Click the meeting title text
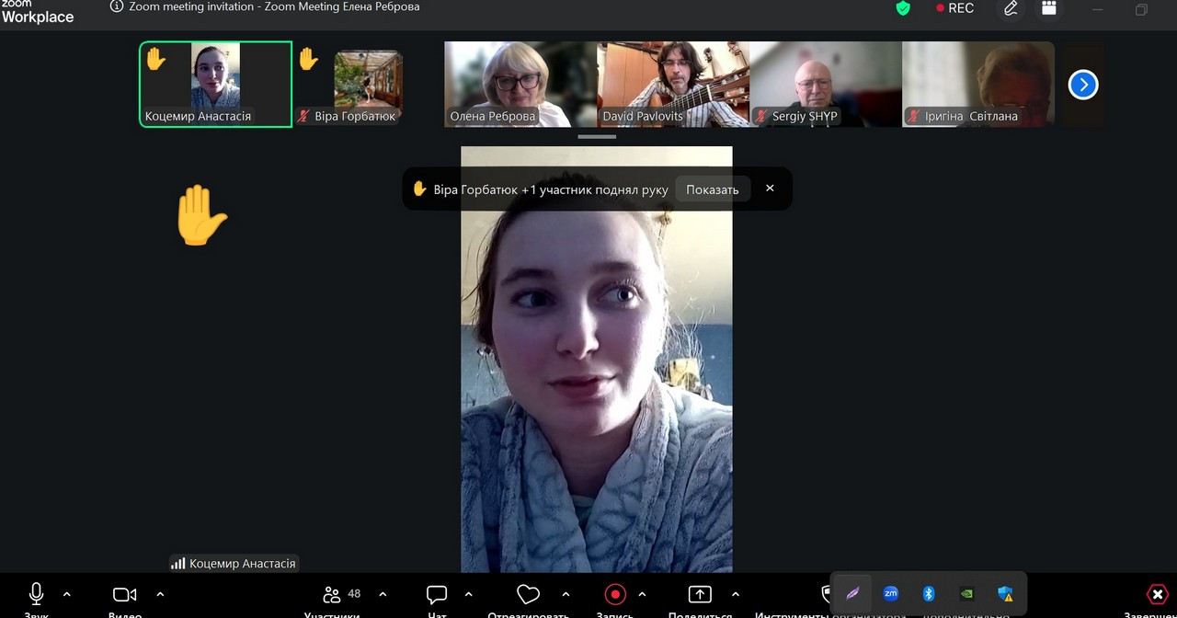Viewport: 1177px width, 618px height. point(274,6)
